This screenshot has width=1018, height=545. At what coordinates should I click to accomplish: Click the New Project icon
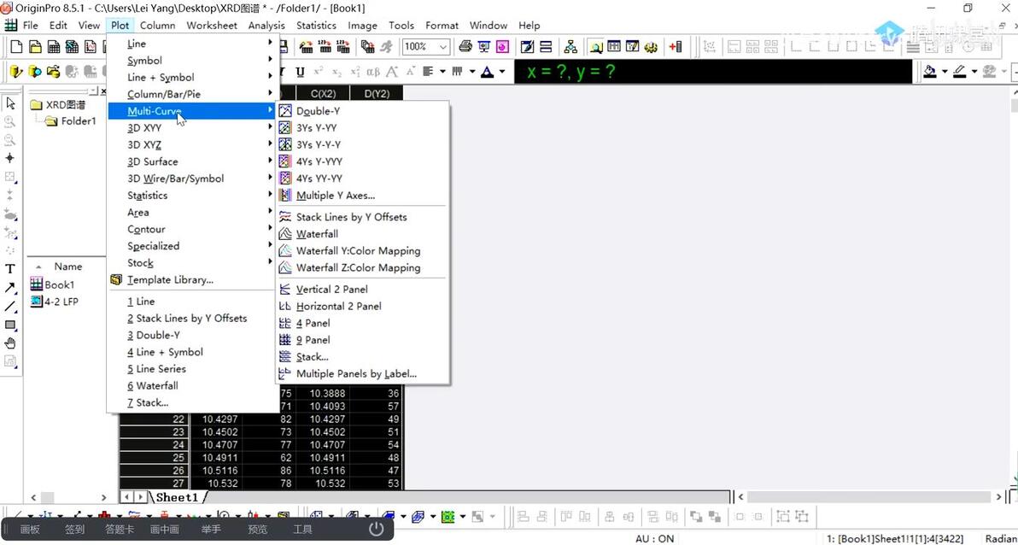click(17, 47)
